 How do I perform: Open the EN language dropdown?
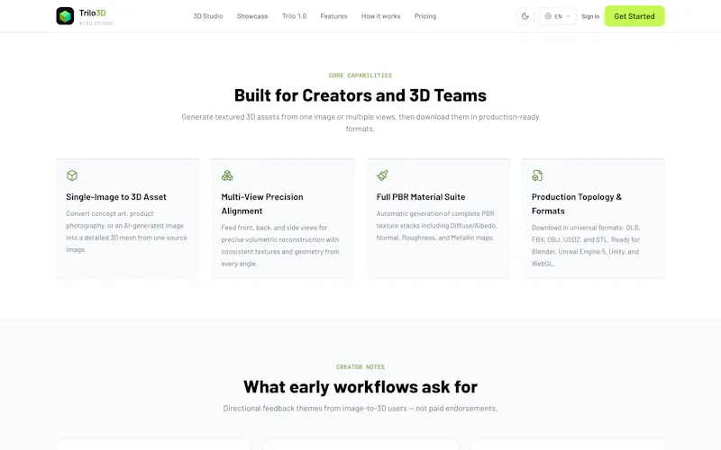(557, 16)
